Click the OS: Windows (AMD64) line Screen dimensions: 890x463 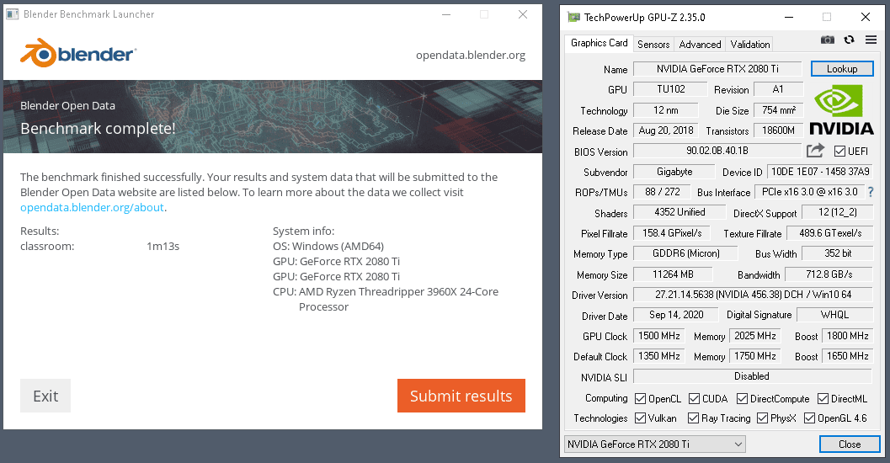[328, 247]
